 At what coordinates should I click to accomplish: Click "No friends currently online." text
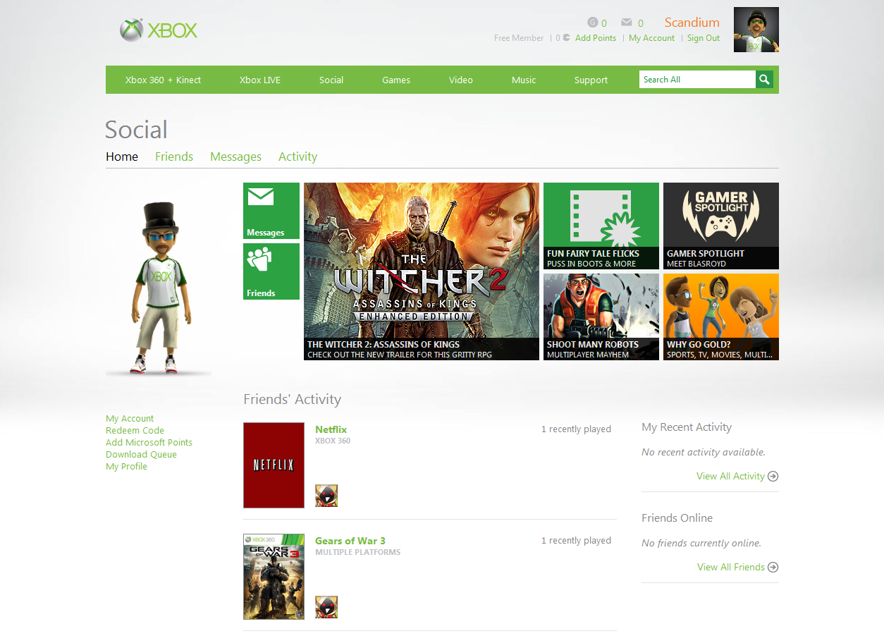[701, 543]
